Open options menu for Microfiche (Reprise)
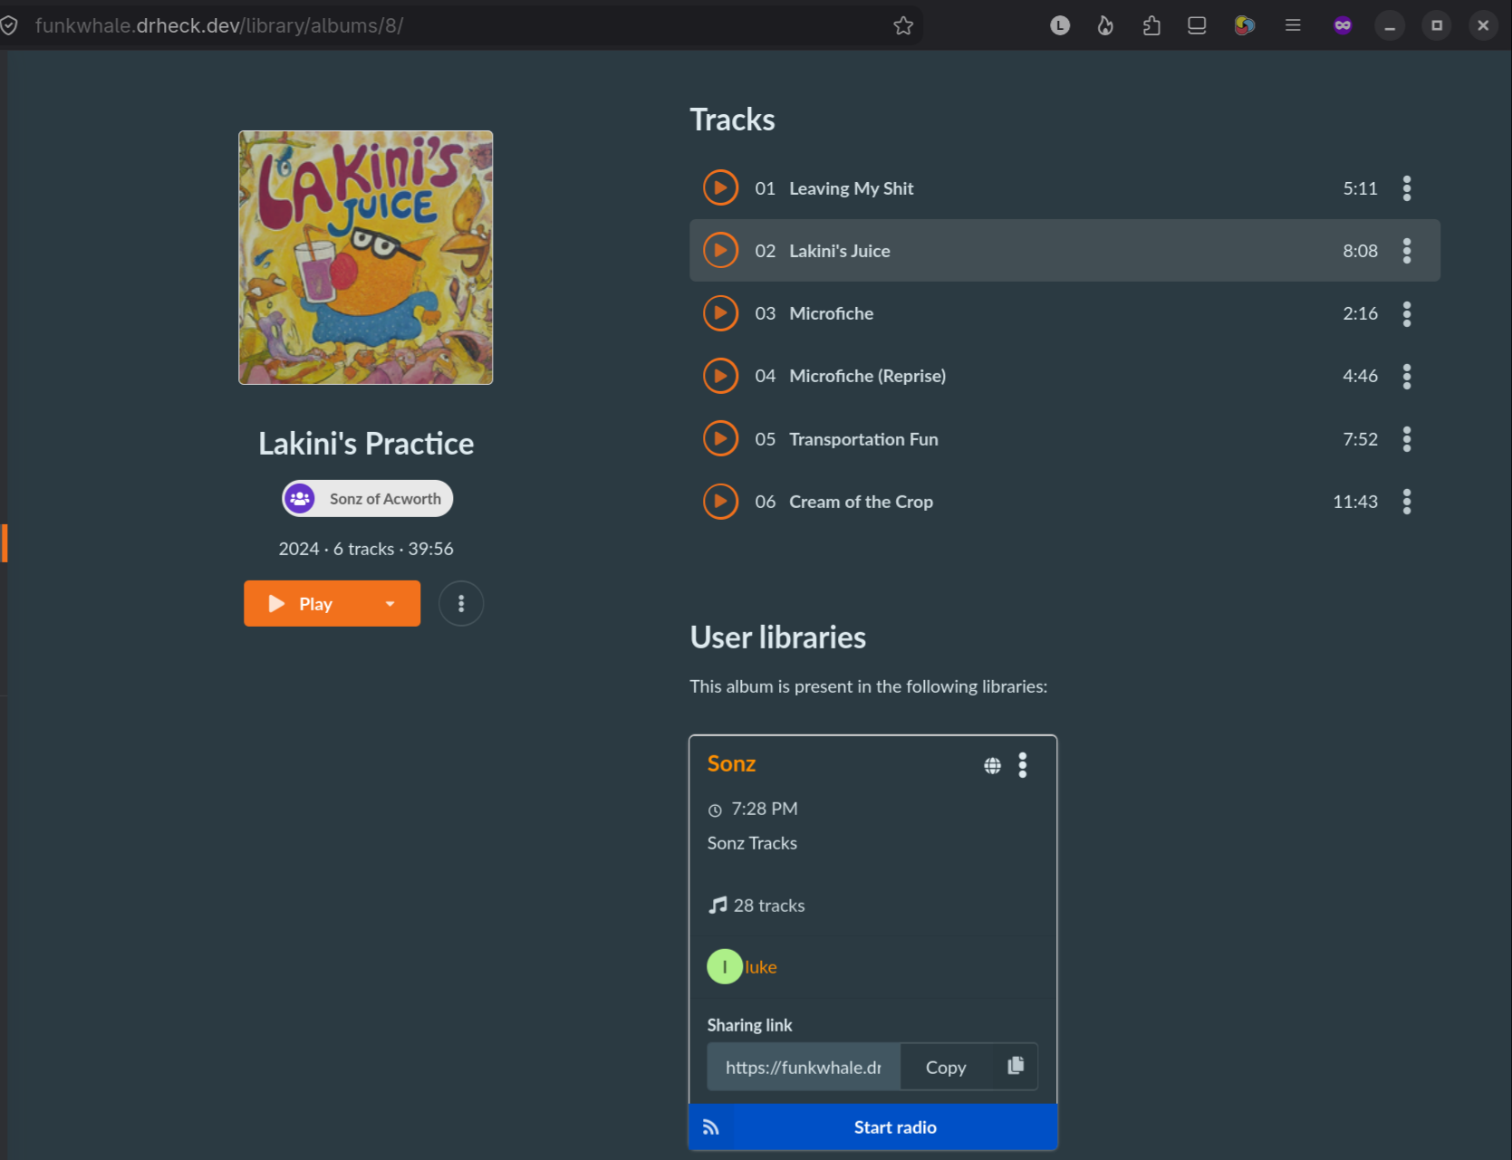 (1407, 376)
